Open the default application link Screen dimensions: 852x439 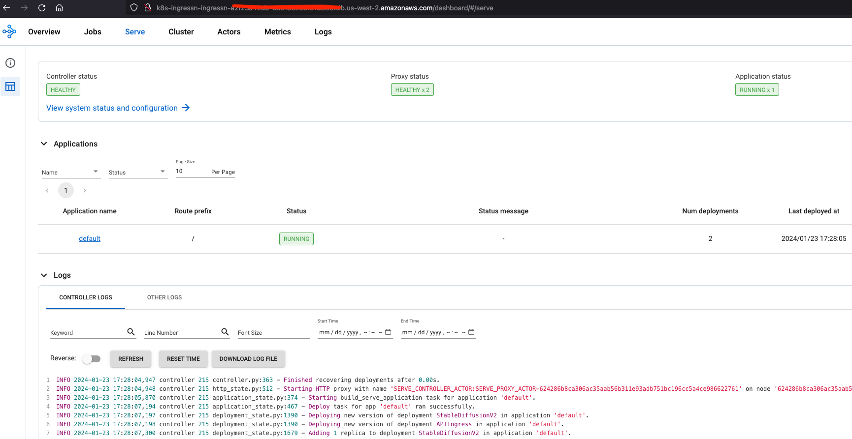(90, 238)
